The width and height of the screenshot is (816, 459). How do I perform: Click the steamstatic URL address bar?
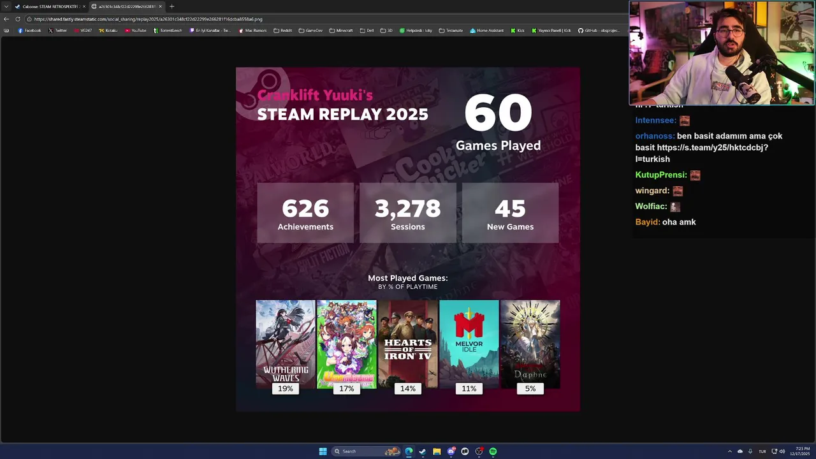coord(325,19)
